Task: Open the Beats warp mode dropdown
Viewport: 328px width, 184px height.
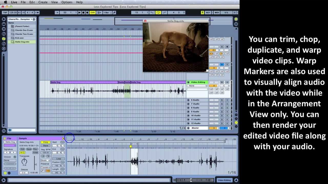Action: (45, 160)
